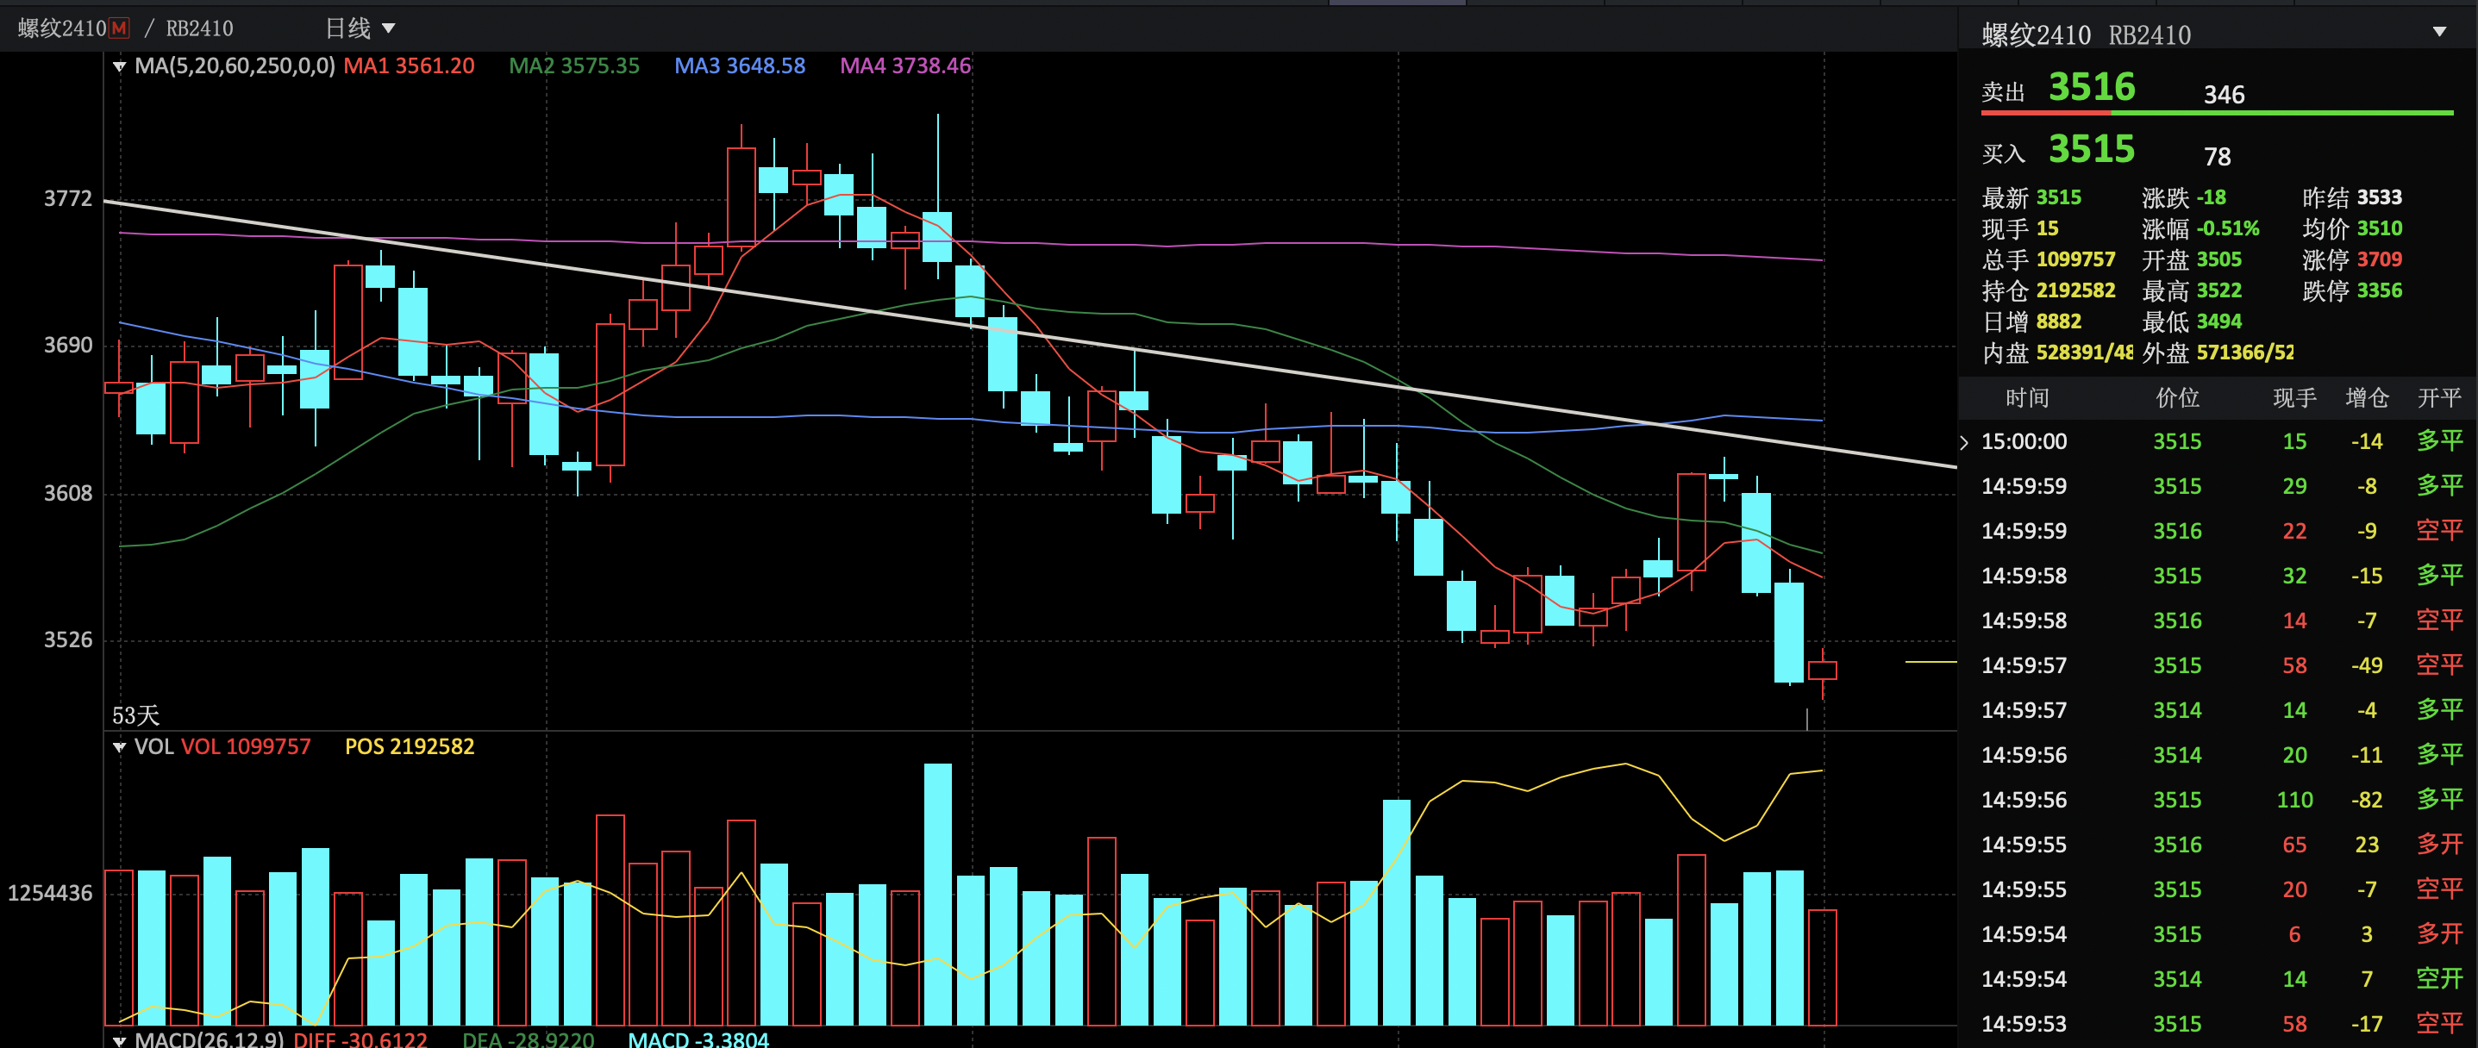The image size is (2478, 1048).
Task: Select the 14:59:53 tick row
Action: coord(2218,1025)
